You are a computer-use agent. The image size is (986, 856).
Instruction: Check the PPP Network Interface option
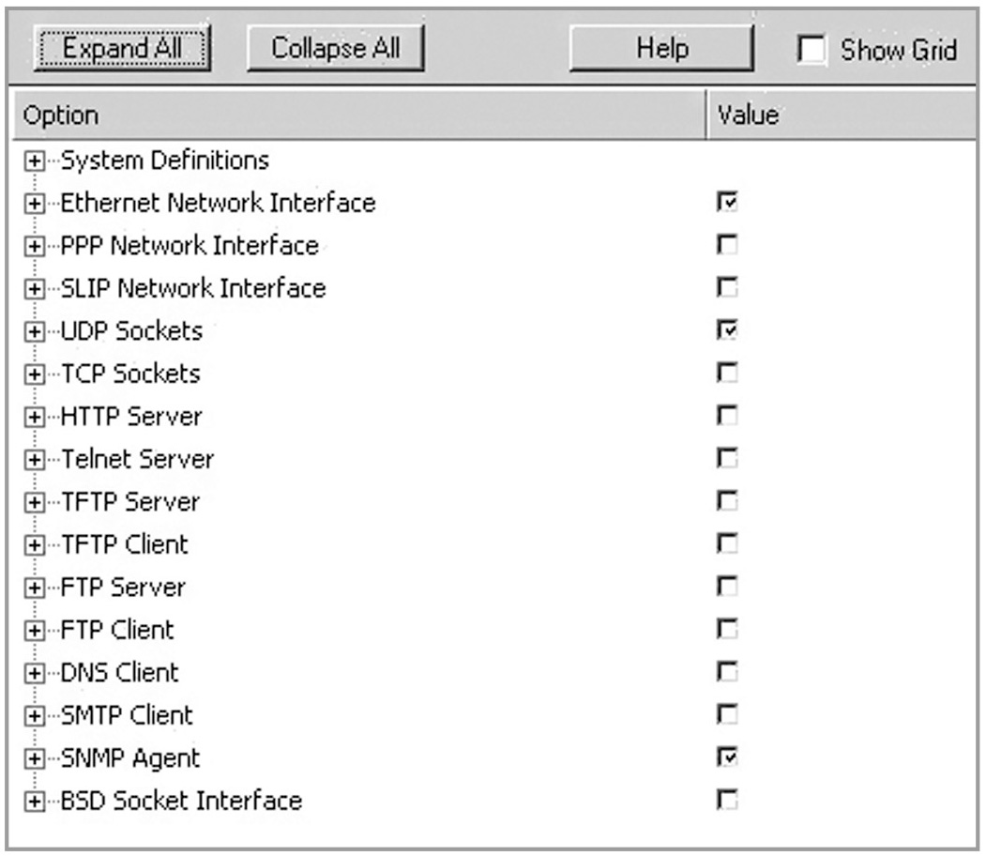click(x=726, y=245)
